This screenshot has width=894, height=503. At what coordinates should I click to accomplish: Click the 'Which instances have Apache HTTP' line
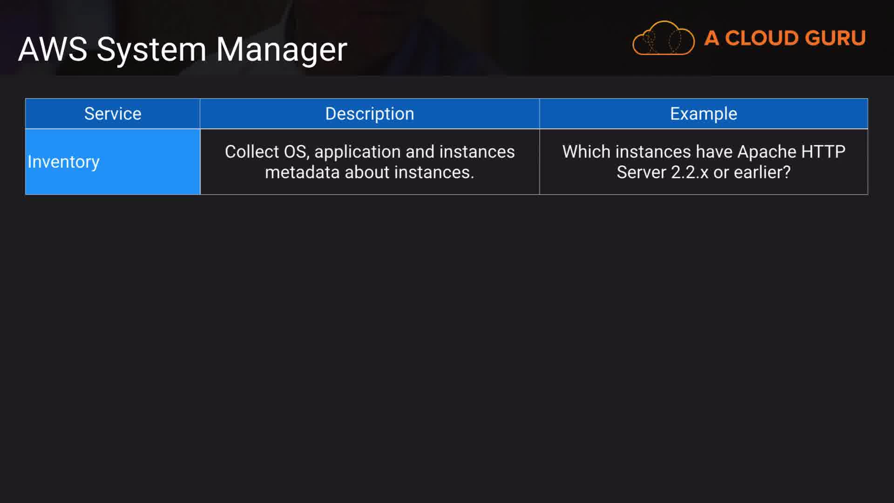pos(703,152)
